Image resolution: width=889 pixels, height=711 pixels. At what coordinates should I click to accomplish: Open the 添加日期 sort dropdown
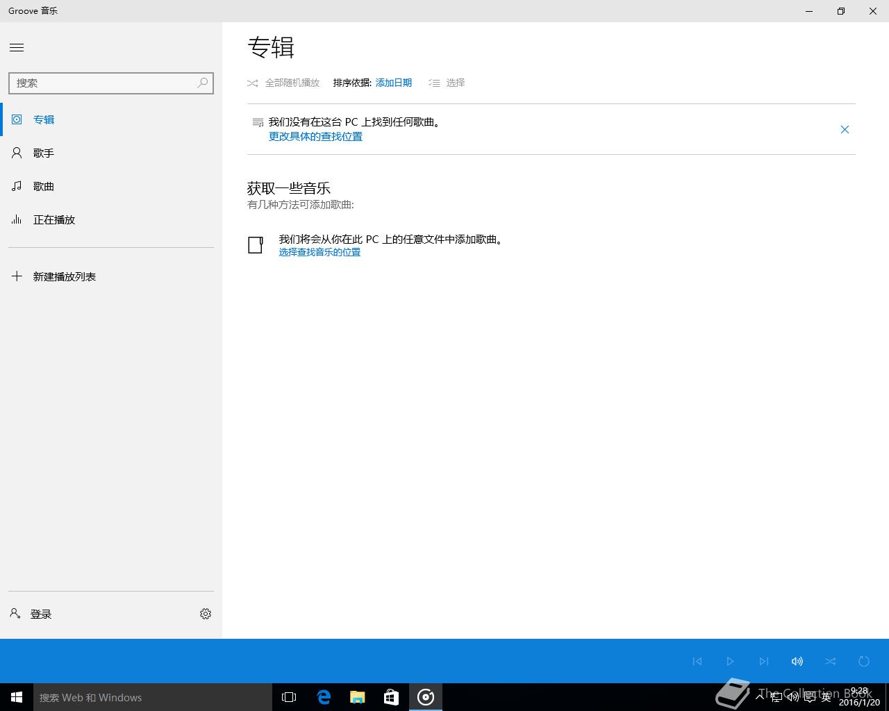[x=394, y=83]
